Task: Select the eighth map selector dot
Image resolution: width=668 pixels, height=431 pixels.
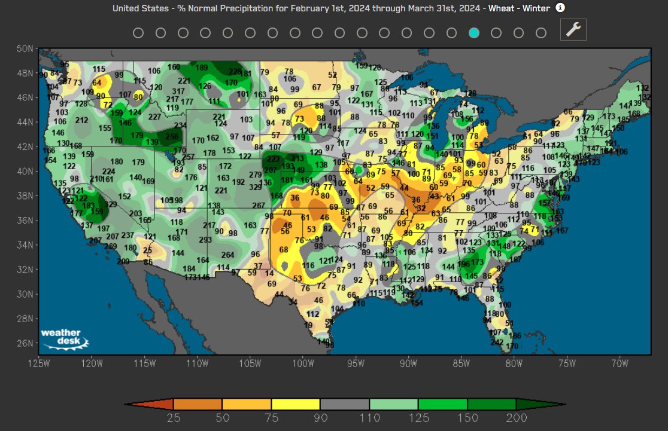Action: point(295,33)
